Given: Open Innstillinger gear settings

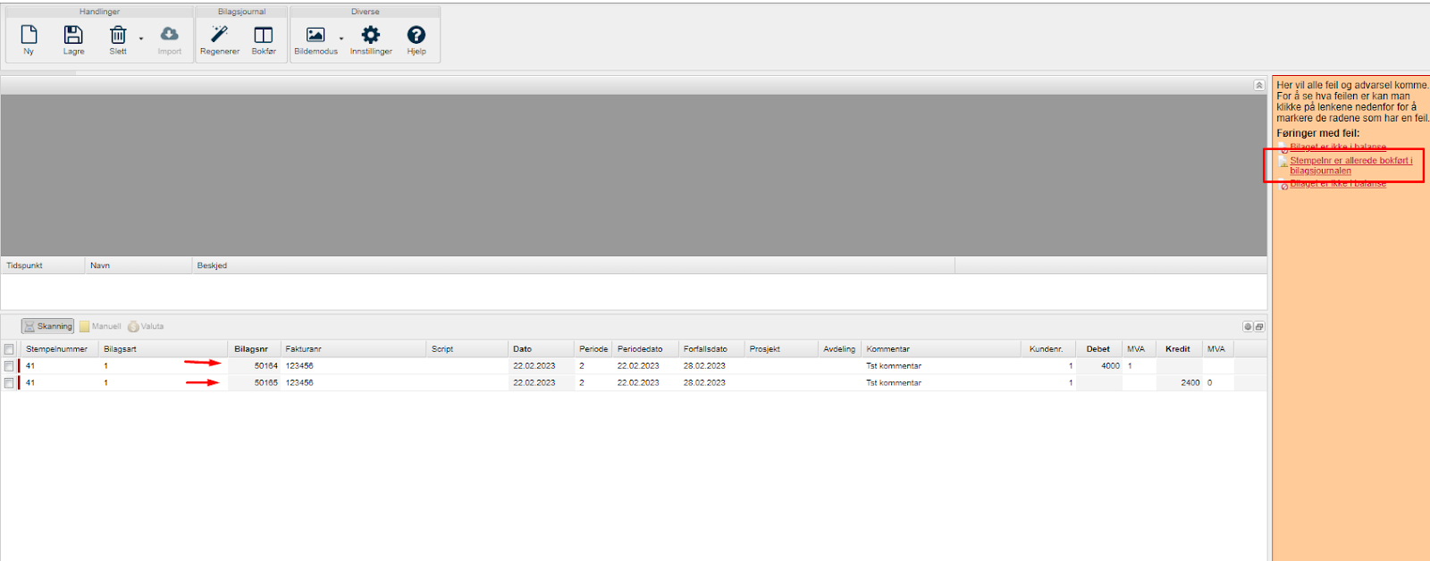Looking at the screenshot, I should [x=370, y=36].
